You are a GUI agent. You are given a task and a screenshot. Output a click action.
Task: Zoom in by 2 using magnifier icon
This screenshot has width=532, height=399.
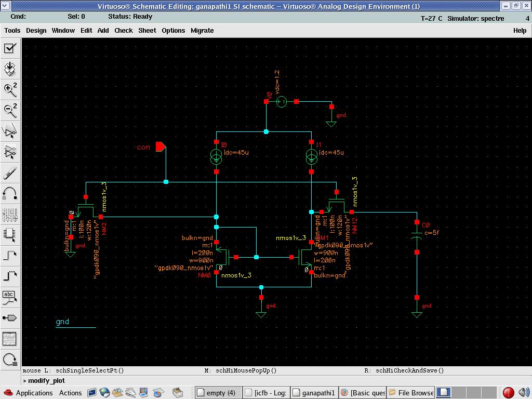[x=10, y=89]
